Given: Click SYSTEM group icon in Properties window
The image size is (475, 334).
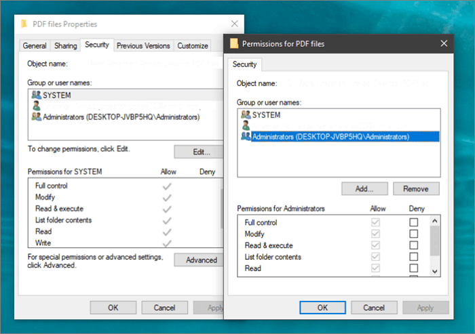Looking at the screenshot, I should 37,96.
